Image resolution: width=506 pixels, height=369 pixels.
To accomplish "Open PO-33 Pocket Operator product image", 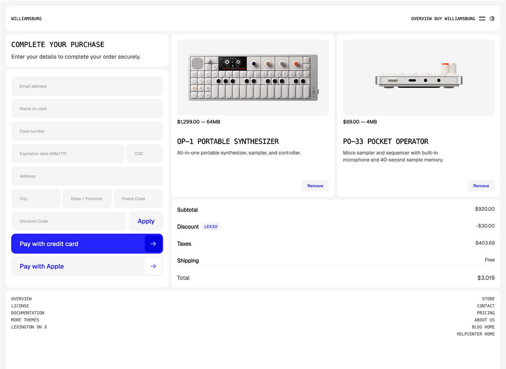I will [x=418, y=78].
